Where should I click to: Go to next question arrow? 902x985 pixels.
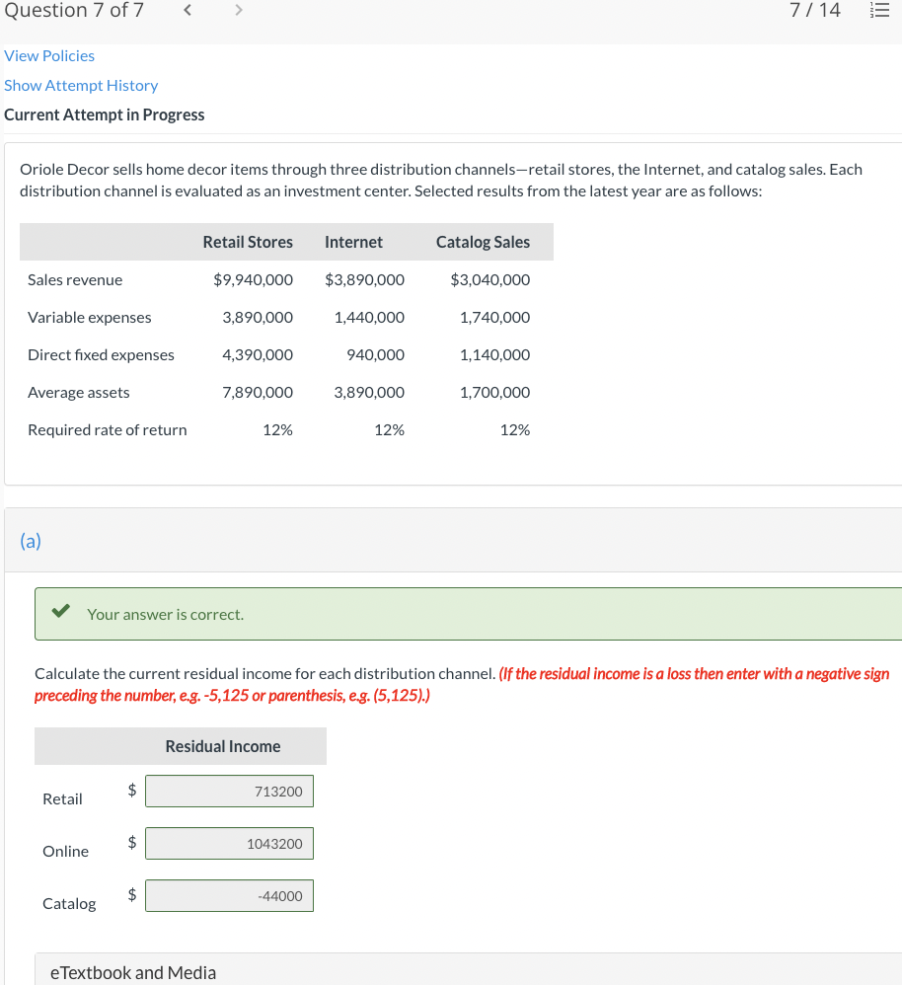point(238,10)
